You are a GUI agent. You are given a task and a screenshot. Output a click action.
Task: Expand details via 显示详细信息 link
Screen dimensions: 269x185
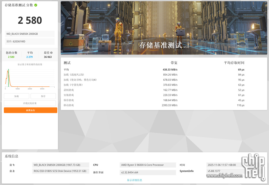click(134, 180)
